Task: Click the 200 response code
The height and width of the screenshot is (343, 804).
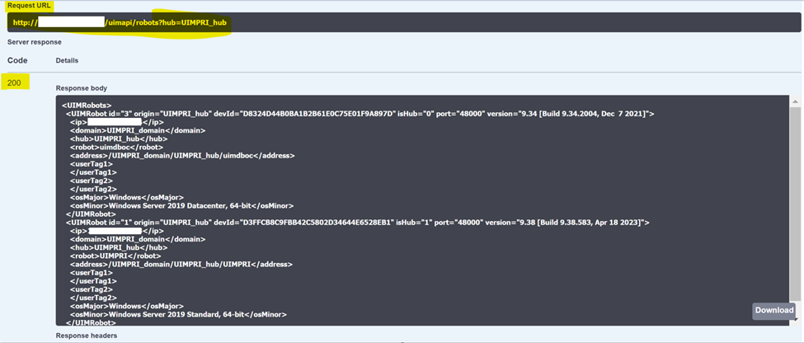Action: pyautogui.click(x=15, y=82)
